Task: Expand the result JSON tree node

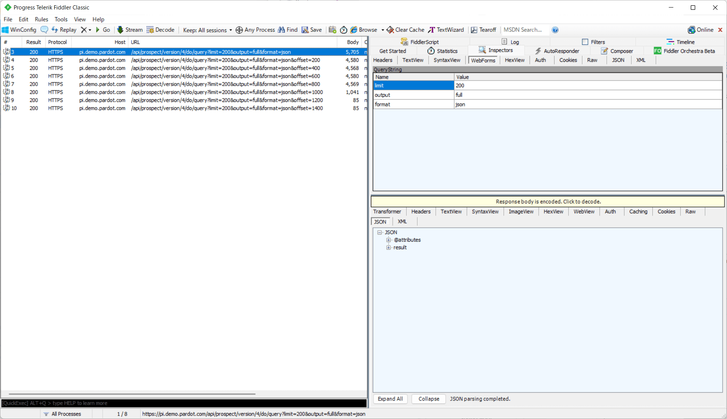Action: pos(389,248)
